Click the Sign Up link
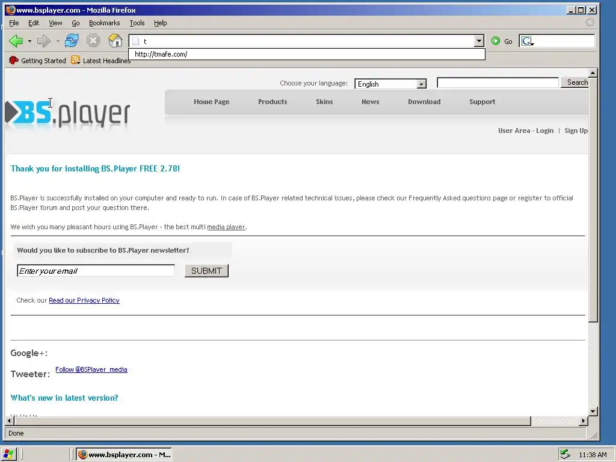The height and width of the screenshot is (462, 616). coord(576,131)
